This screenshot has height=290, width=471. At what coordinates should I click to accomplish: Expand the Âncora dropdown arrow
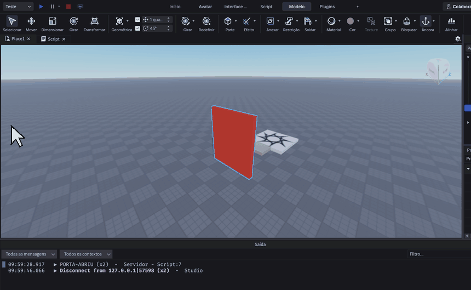(434, 21)
